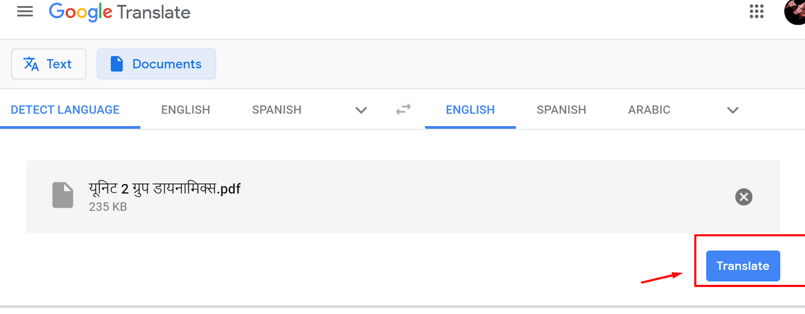Remove the uploaded PDF file
Viewport: 805px width, 314px height.
click(x=744, y=197)
